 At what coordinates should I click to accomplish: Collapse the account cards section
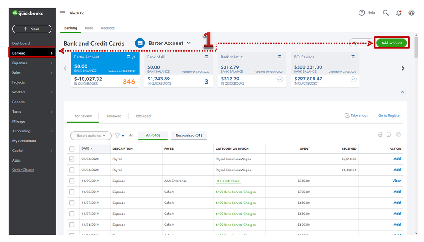[402, 92]
